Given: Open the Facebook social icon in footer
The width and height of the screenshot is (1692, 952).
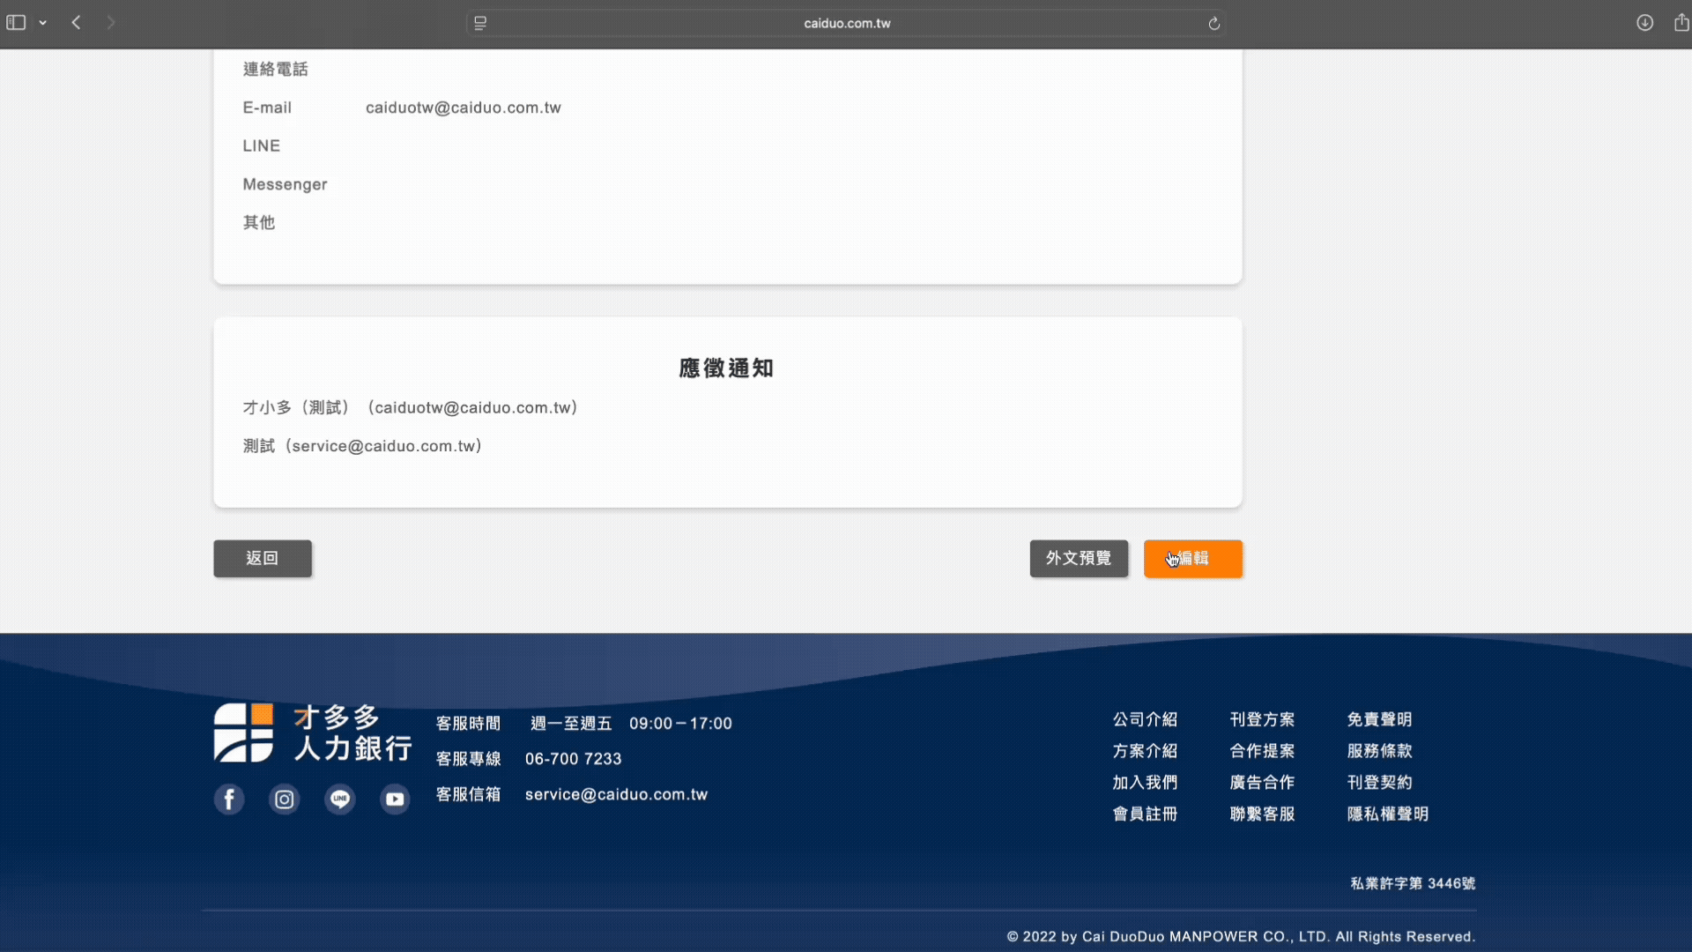Looking at the screenshot, I should (x=229, y=800).
